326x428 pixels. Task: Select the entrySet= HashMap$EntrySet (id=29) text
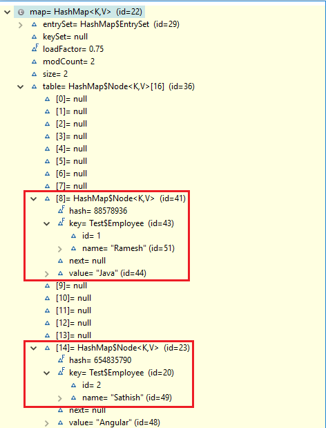(111, 25)
